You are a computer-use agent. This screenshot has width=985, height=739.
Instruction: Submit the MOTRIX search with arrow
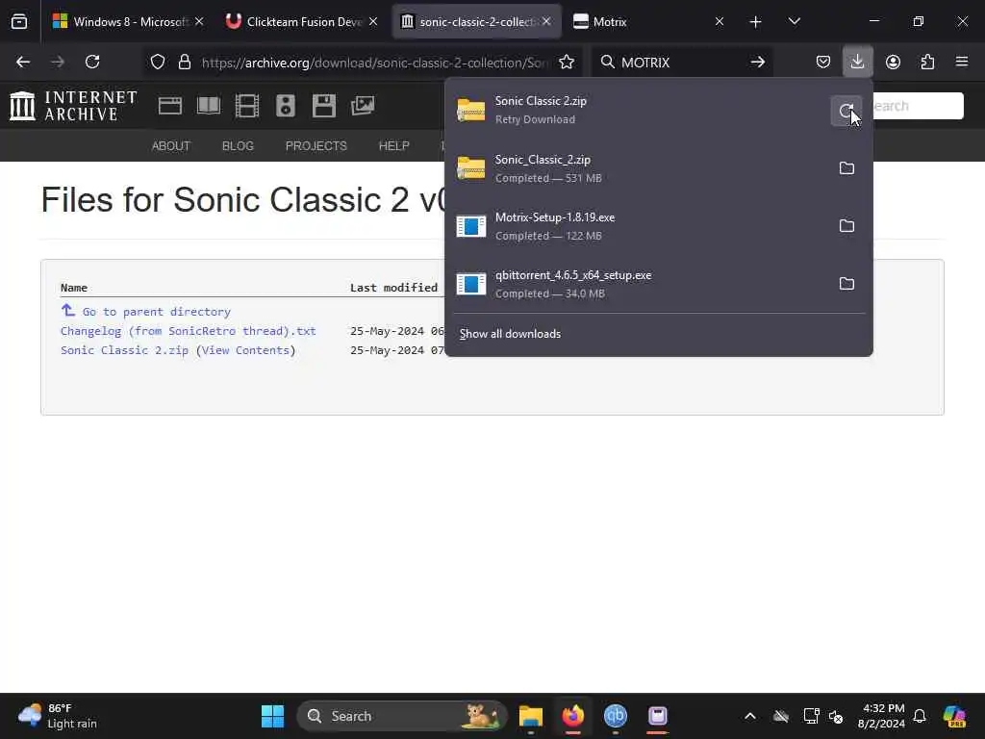click(758, 62)
